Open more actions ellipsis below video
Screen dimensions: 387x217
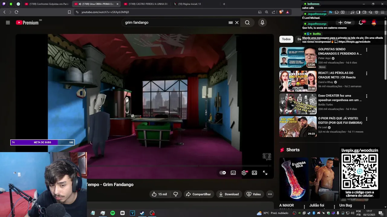(x=270, y=194)
